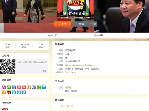The width and height of the screenshot is (149, 111).
Task: Click the birthday text 1985年12月25日
Action: coord(73,61)
